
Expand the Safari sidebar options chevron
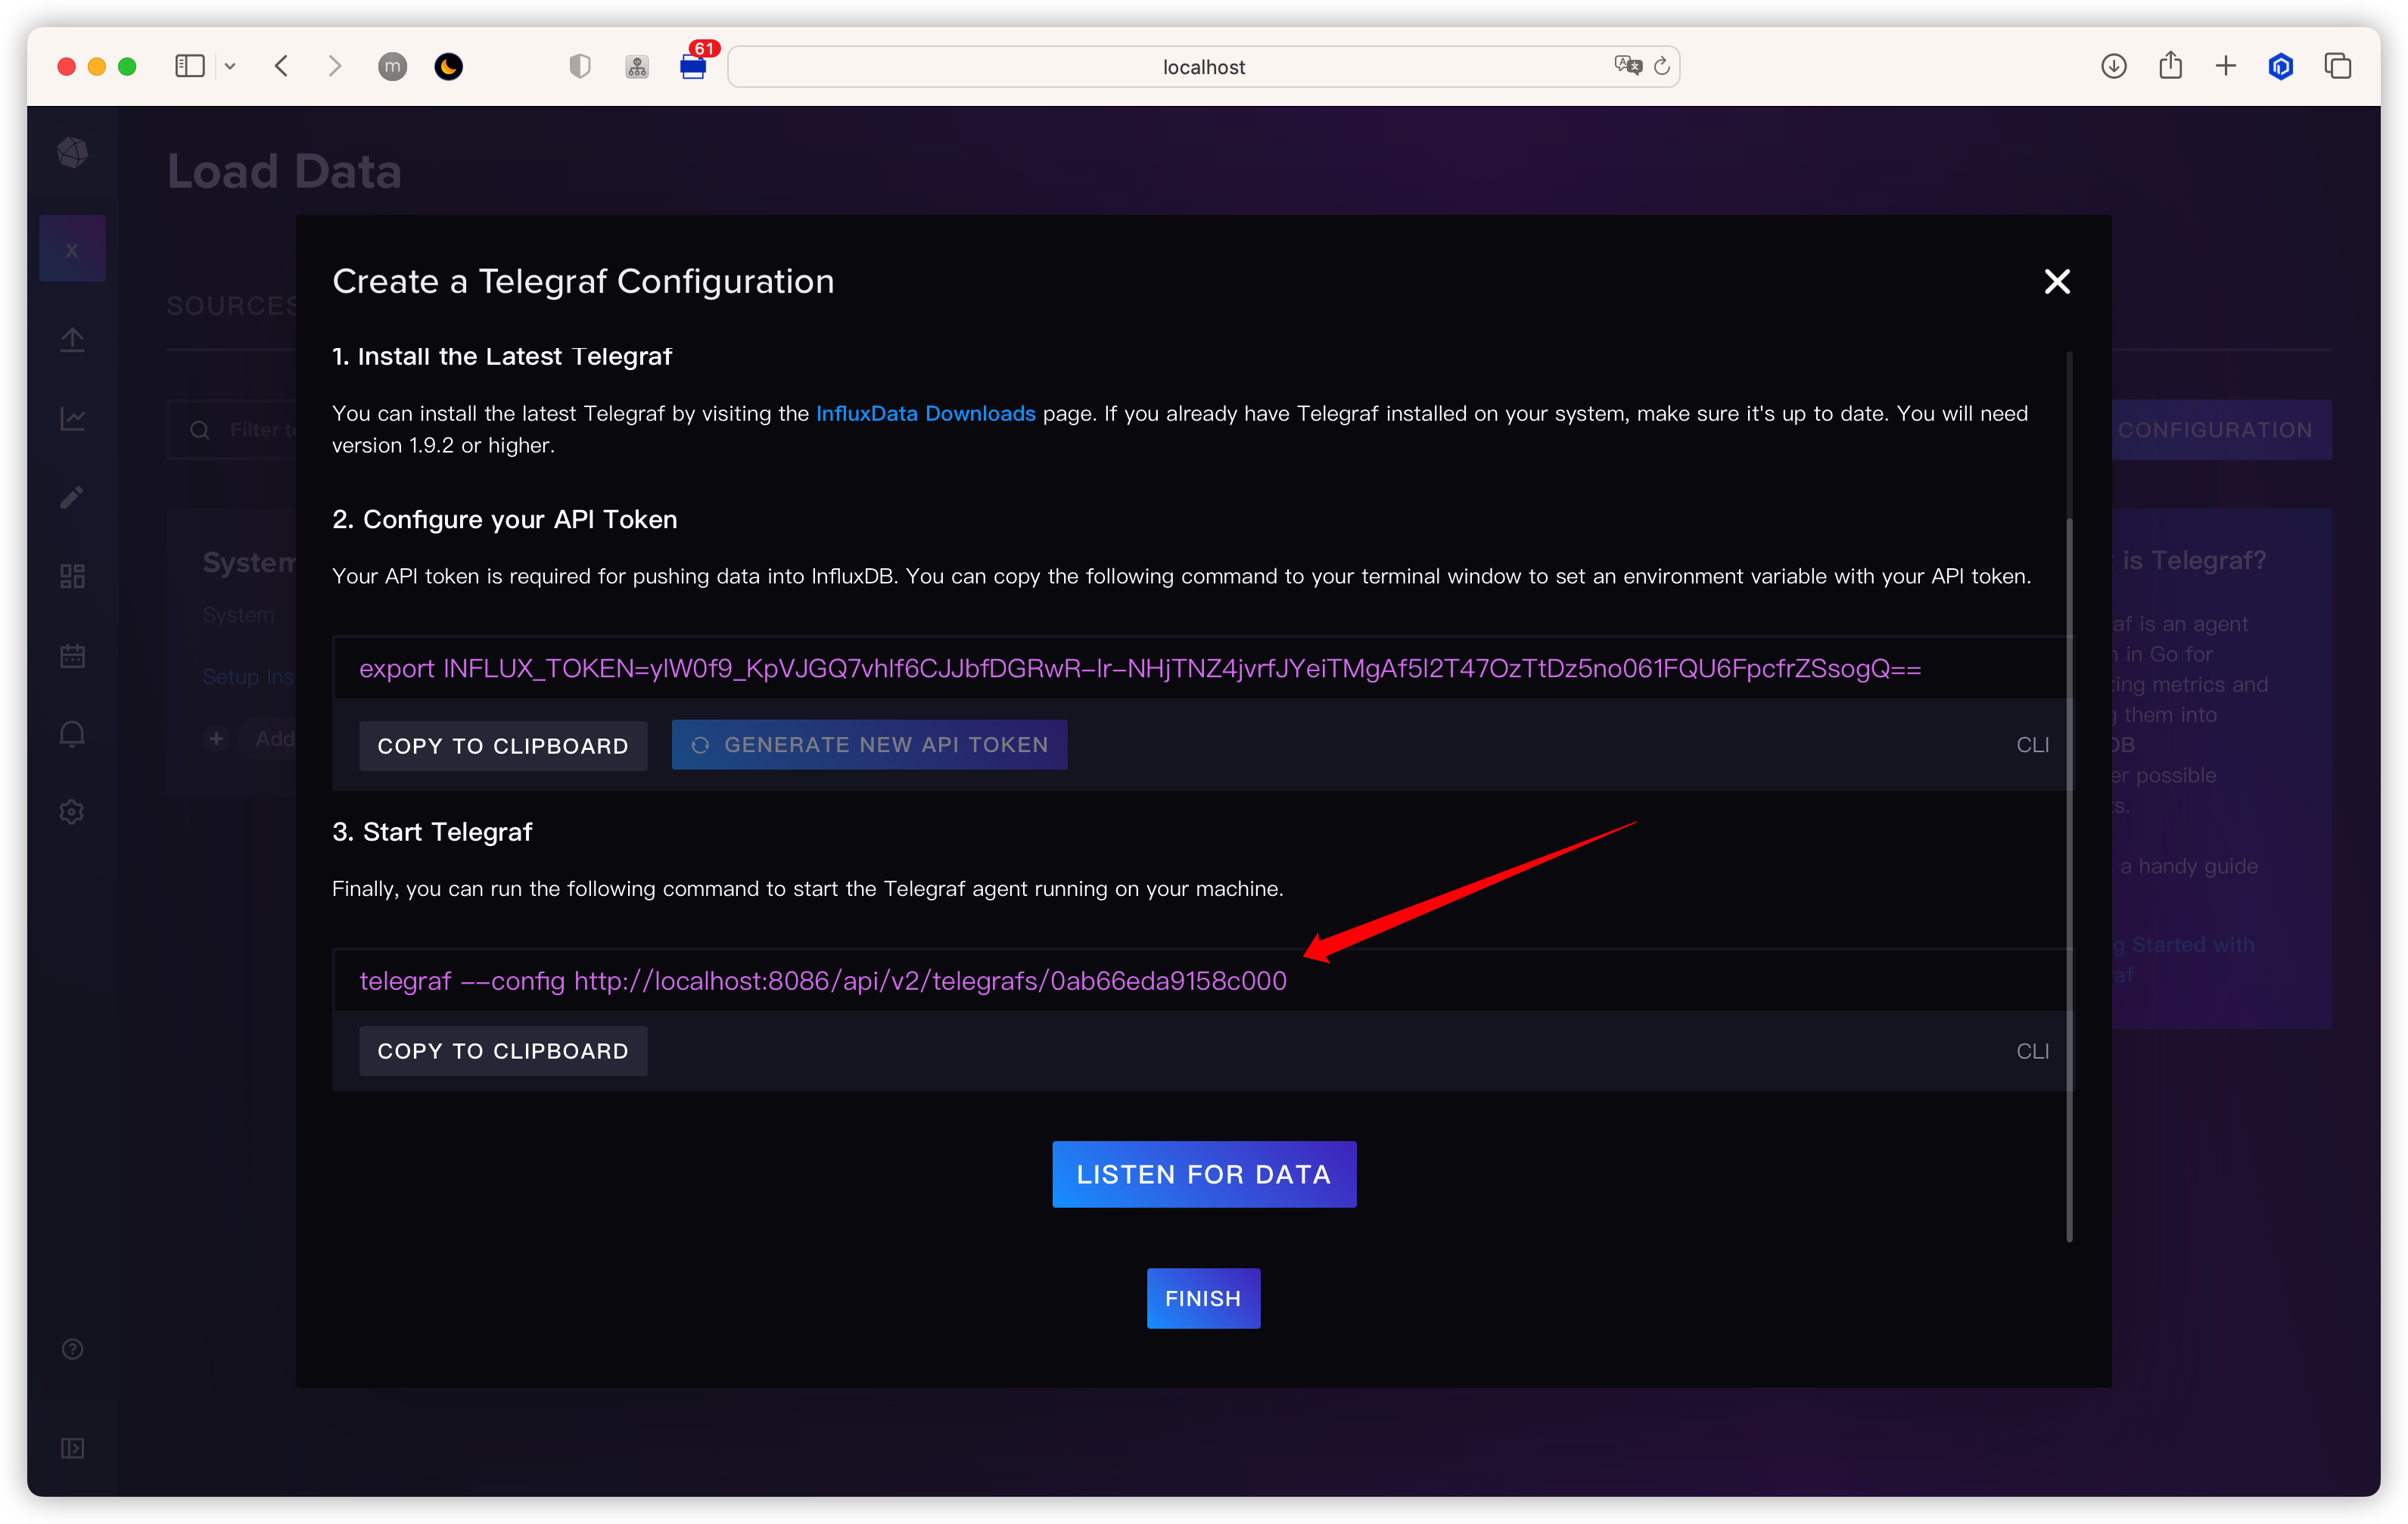click(x=231, y=66)
